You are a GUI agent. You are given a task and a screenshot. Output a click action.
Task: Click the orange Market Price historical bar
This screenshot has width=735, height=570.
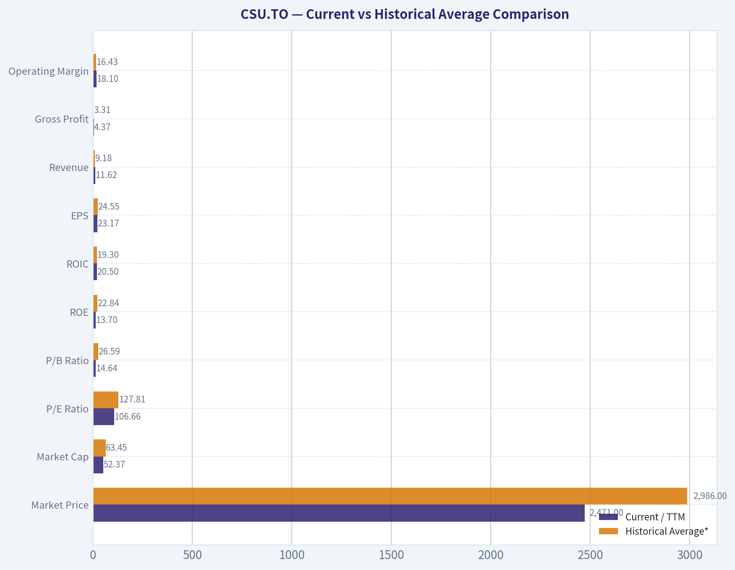coord(390,496)
